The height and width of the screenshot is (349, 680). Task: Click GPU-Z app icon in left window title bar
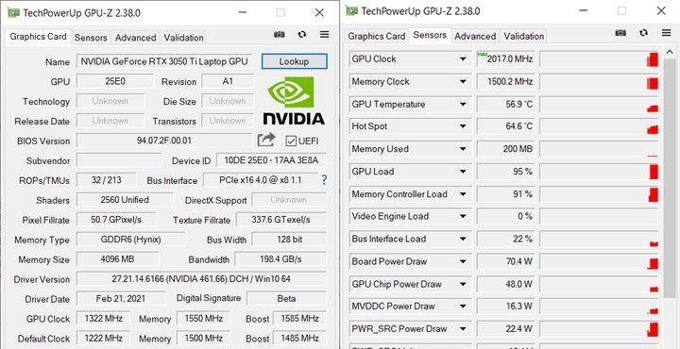pos(13,12)
